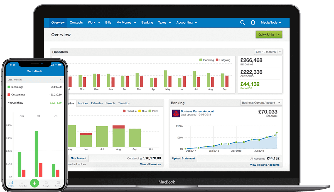This screenshot has width=334, height=192.
Task: Open the MediaNode account menu
Action: tap(271, 23)
